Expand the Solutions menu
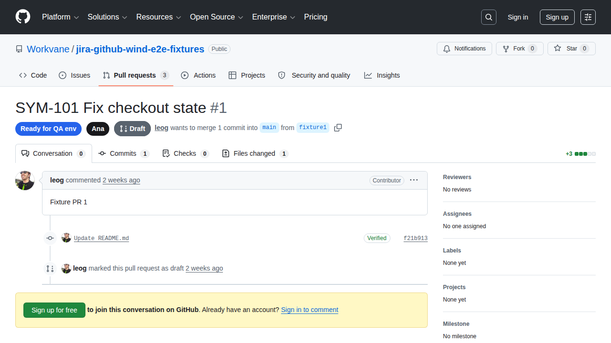611x343 pixels. [x=107, y=17]
